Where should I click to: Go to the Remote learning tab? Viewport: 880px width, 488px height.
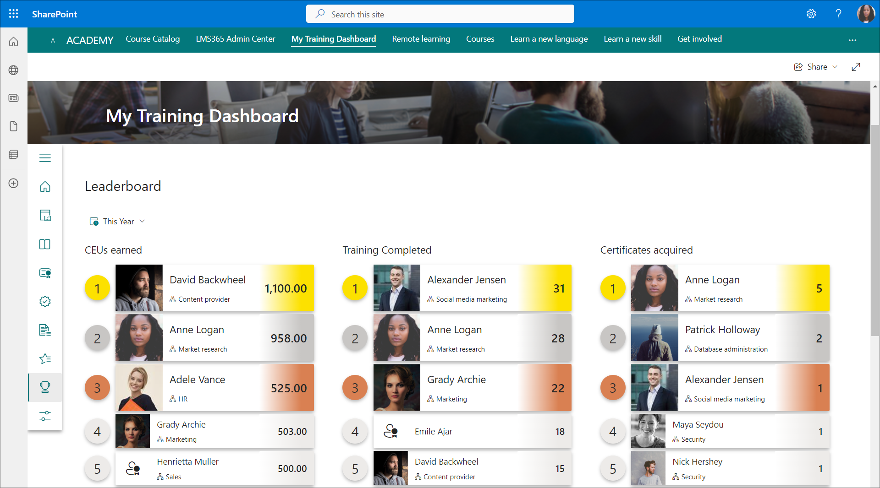[x=421, y=39]
